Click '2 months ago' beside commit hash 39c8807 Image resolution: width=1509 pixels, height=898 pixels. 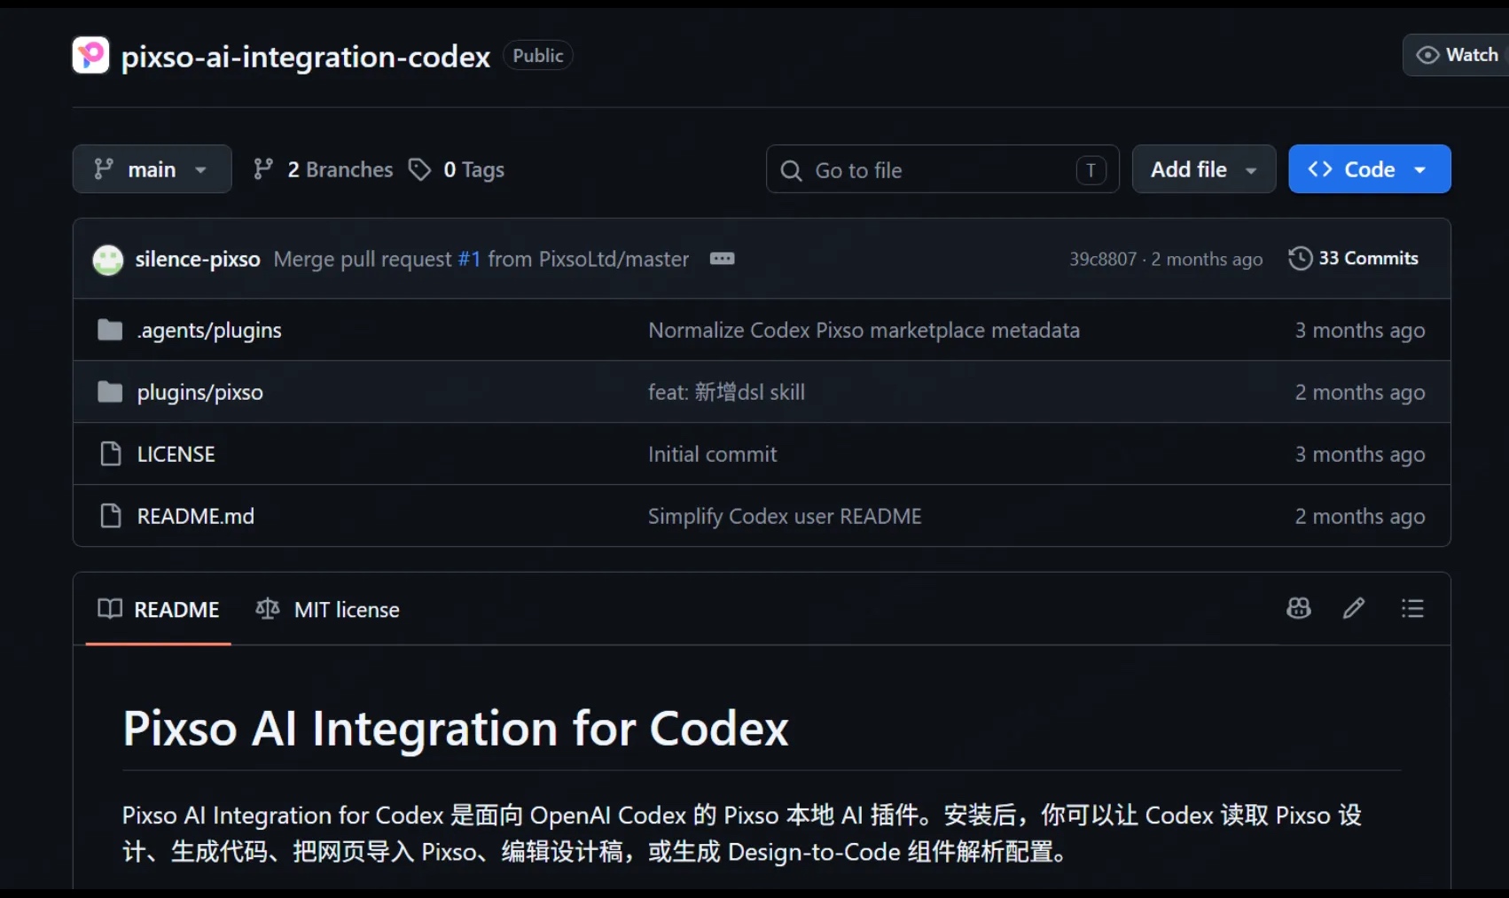click(1207, 259)
